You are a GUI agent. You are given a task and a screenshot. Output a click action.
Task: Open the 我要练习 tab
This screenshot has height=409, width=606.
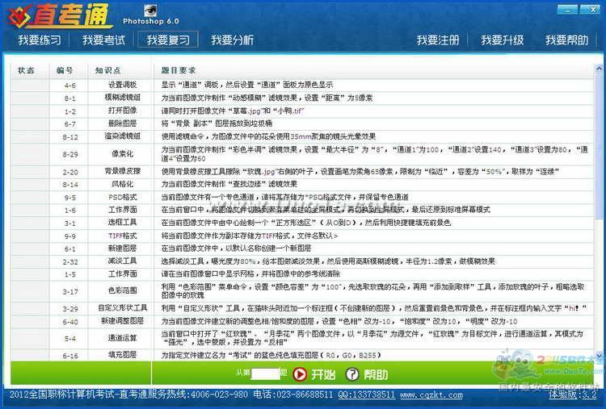pyautogui.click(x=39, y=40)
